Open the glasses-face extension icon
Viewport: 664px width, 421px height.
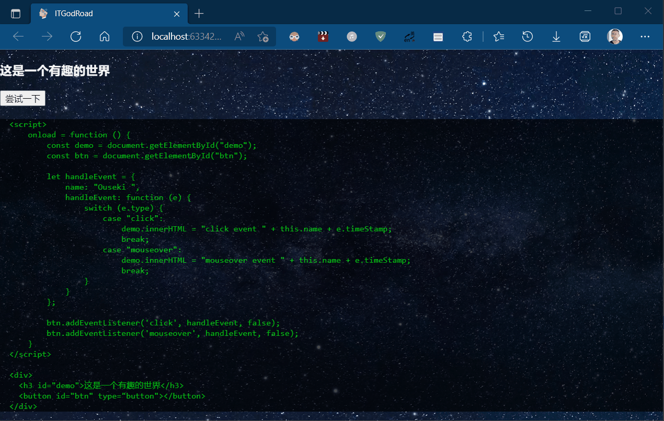pyautogui.click(x=295, y=37)
